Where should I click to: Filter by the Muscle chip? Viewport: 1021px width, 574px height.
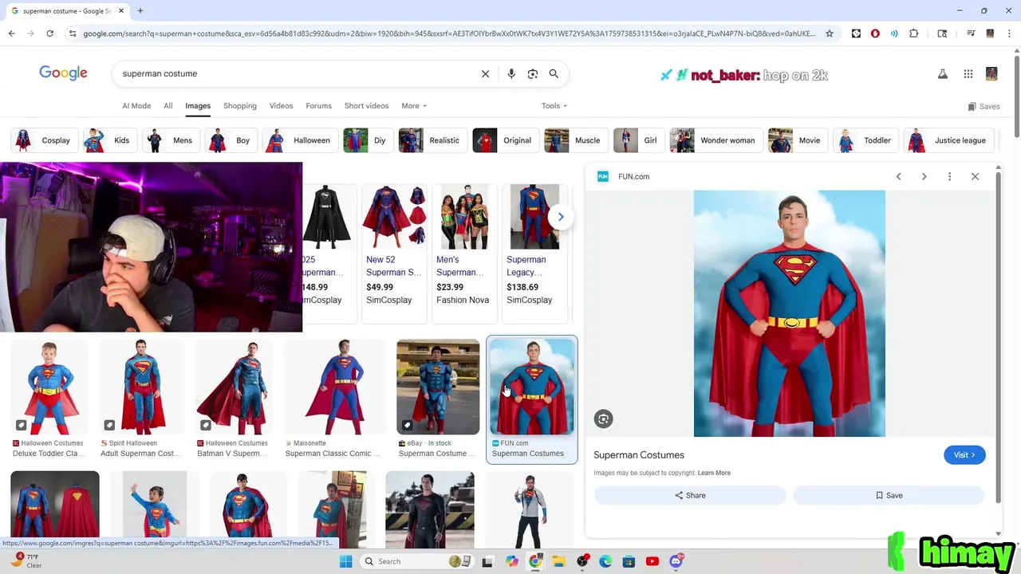[575, 140]
